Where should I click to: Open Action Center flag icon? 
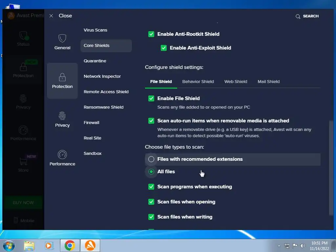click(x=295, y=245)
